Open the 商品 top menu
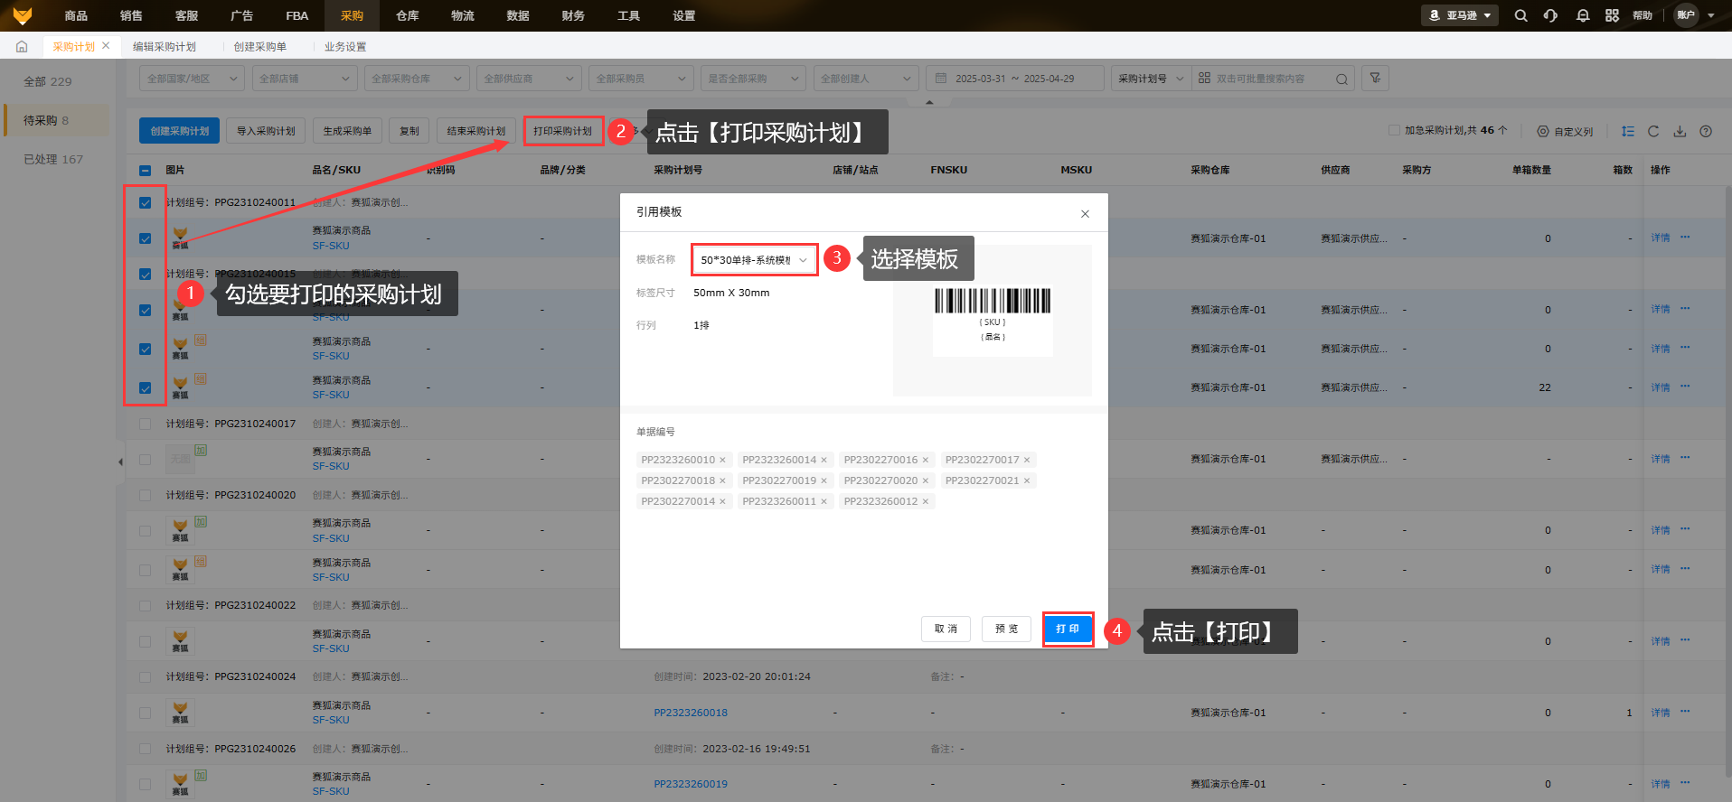The width and height of the screenshot is (1732, 802). coord(76,15)
